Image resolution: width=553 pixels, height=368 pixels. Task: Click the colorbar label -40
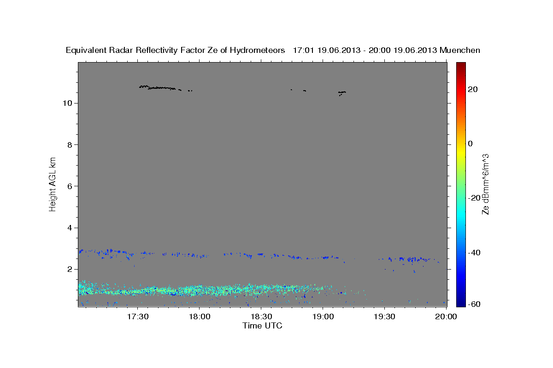(x=474, y=252)
